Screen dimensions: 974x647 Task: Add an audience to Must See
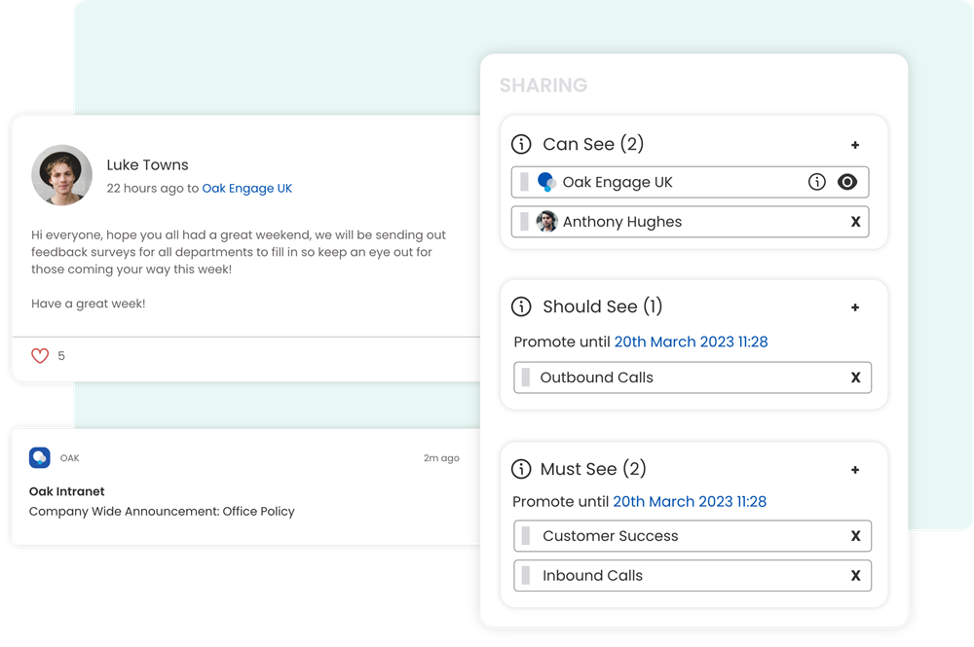click(855, 469)
